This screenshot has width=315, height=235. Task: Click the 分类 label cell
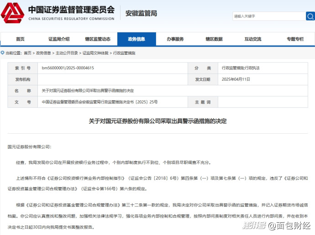[x=203, y=68]
